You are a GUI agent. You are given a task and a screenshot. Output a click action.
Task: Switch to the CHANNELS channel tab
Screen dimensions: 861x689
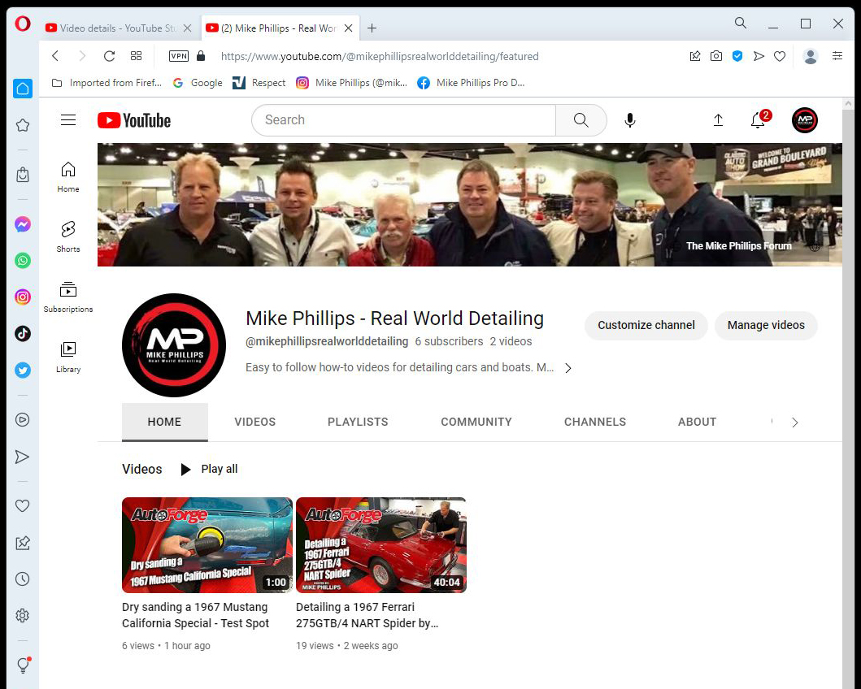click(594, 422)
